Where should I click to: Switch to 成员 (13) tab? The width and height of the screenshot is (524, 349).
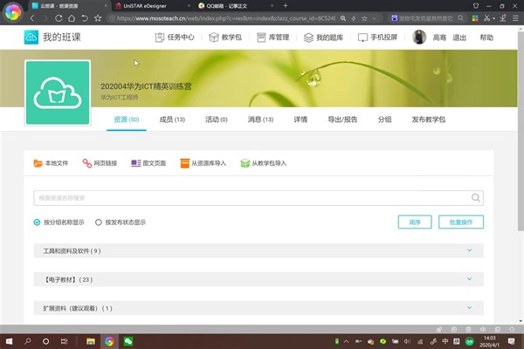pyautogui.click(x=172, y=120)
